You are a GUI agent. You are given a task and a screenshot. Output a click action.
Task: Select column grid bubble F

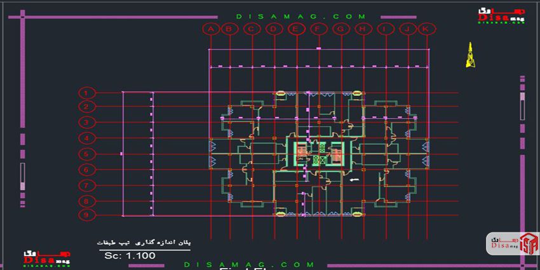pos(319,29)
